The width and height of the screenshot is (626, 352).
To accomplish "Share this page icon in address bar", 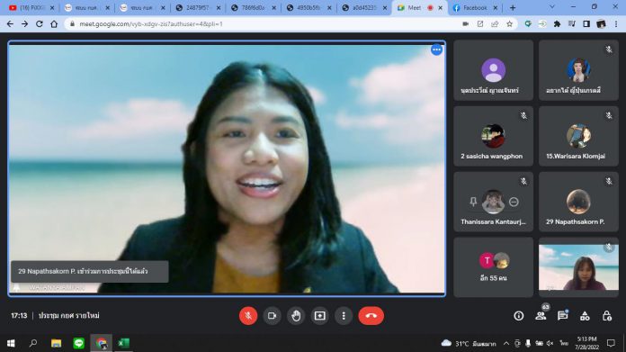I will (x=495, y=24).
